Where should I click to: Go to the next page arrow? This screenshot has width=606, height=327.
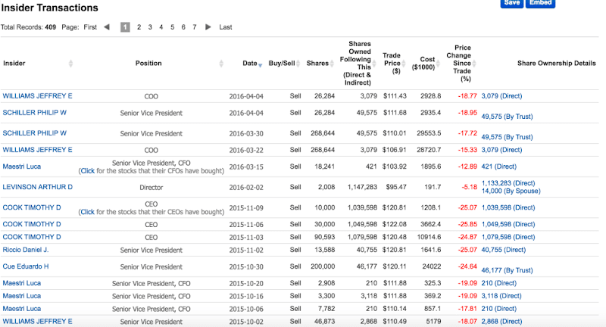[x=208, y=27]
